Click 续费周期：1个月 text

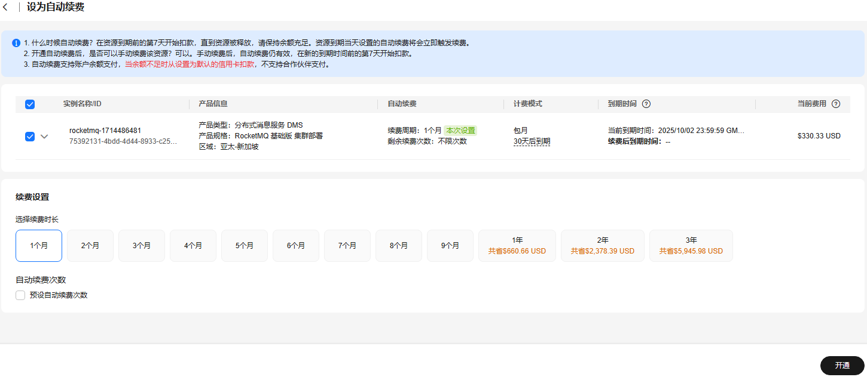coord(414,131)
